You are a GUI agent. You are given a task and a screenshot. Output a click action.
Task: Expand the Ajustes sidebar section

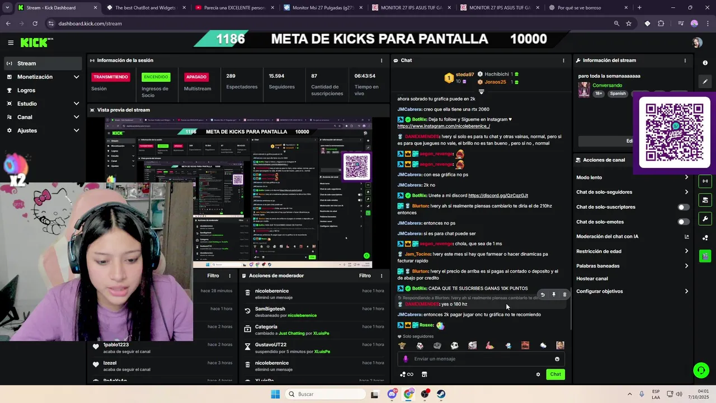click(x=76, y=130)
